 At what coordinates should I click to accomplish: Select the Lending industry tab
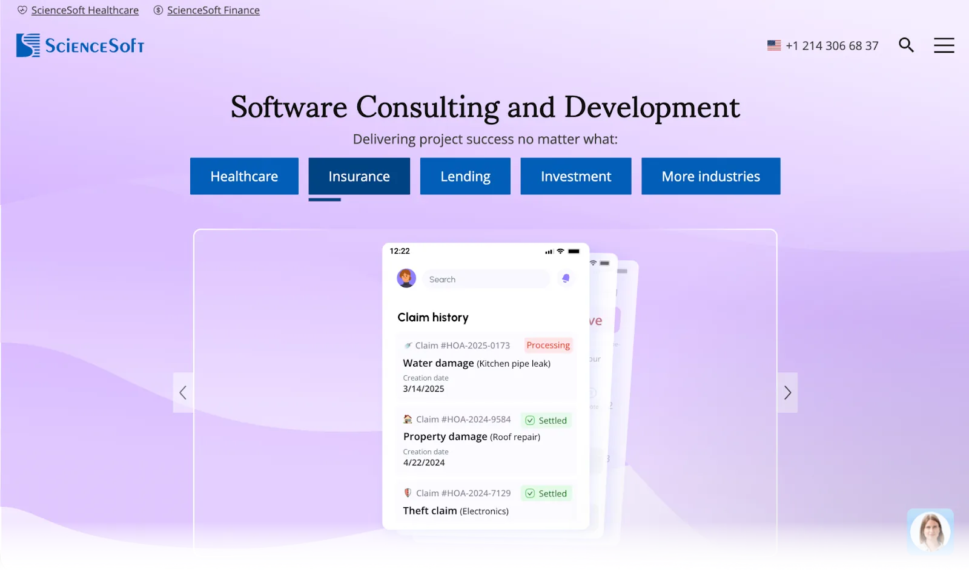(465, 176)
